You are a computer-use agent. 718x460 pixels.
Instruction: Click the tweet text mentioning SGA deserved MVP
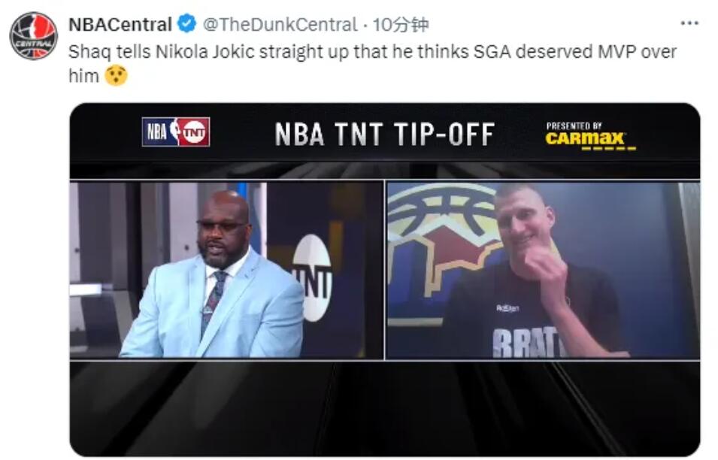click(x=372, y=52)
